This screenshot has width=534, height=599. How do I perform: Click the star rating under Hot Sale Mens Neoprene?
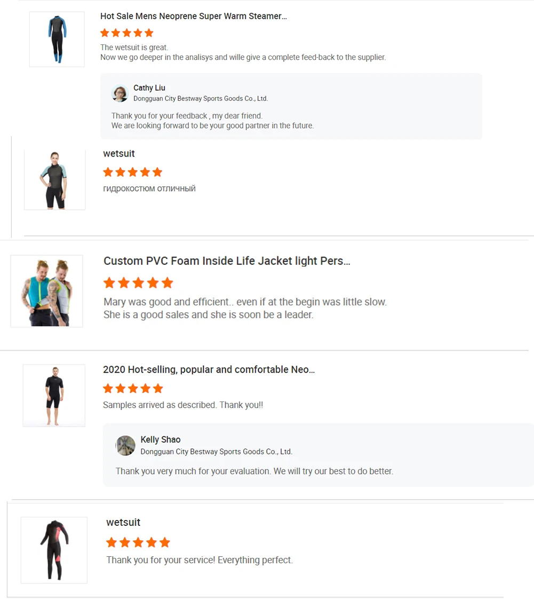[126, 33]
